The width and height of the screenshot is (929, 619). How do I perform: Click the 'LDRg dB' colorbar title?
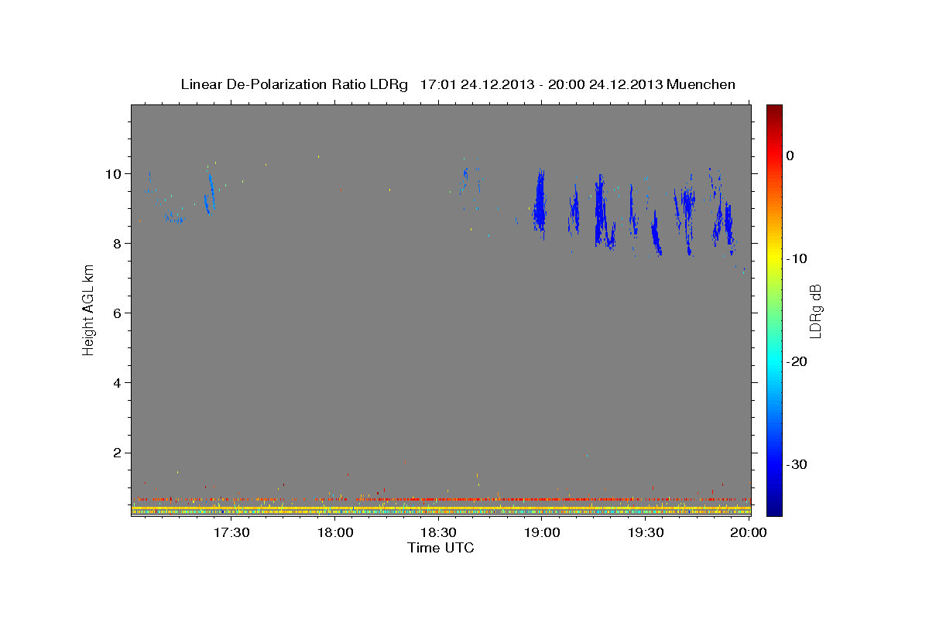(816, 310)
